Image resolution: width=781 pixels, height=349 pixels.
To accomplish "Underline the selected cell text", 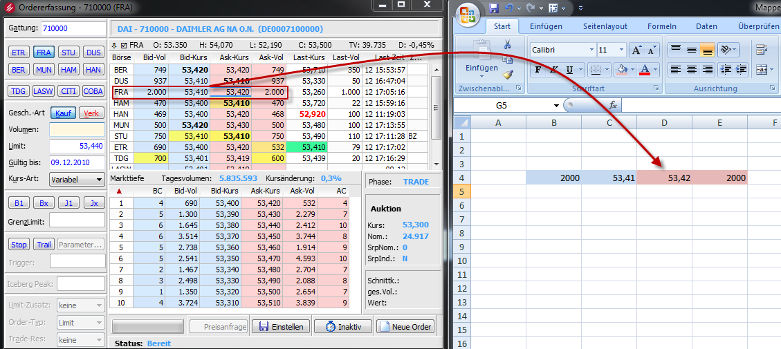I will (x=569, y=69).
